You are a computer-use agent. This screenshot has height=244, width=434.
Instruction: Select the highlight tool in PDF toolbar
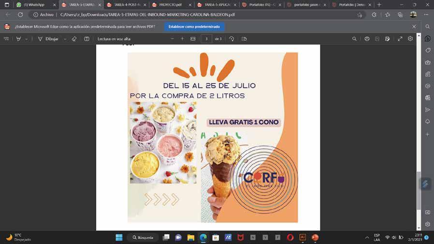coord(18,39)
